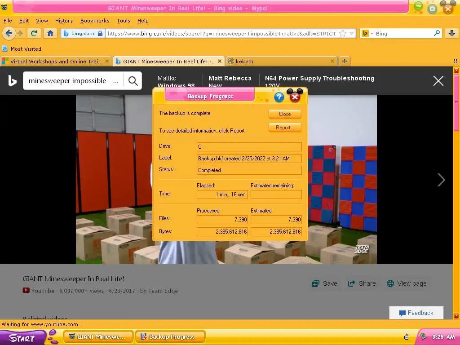Close the video overlay with X
Viewport: 460px width, 345px height.
tap(438, 81)
